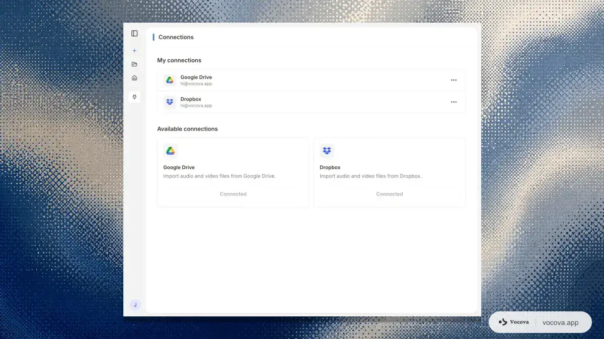Click hi@vocova.app under Google Drive
604x339 pixels.
pyautogui.click(x=196, y=84)
